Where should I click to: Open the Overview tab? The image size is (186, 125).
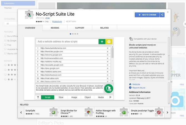pyautogui.click(x=30, y=28)
